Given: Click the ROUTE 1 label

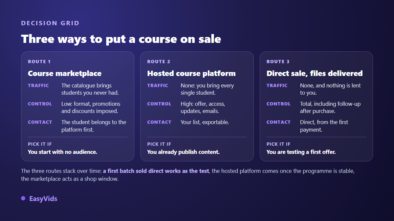Looking at the screenshot, I should pos(39,62).
